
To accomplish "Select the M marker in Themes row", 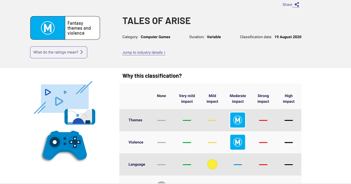I will point(237,120).
